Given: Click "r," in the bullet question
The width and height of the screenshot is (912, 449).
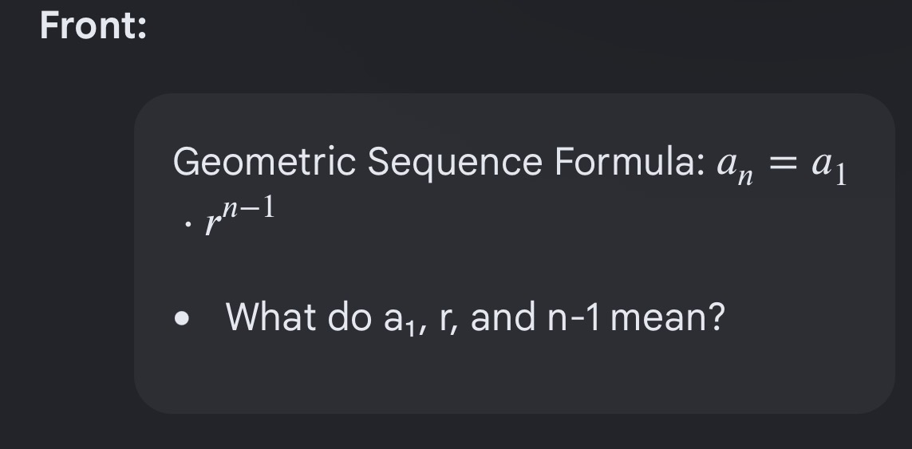Looking at the screenshot, I should tap(448, 321).
